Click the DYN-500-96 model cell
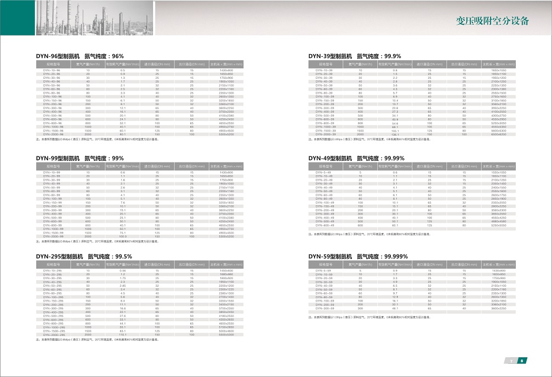This screenshot has height=377, width=552. [x=53, y=115]
